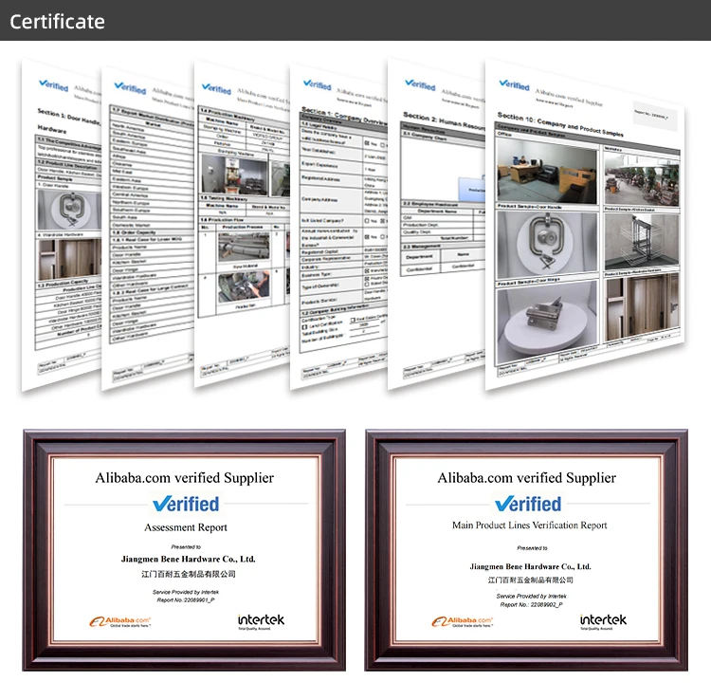
Task: Select the workshop photo in Section 10 page
Action: click(641, 179)
